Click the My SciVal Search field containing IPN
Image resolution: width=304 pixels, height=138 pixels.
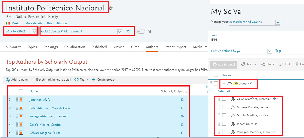click(x=257, y=40)
